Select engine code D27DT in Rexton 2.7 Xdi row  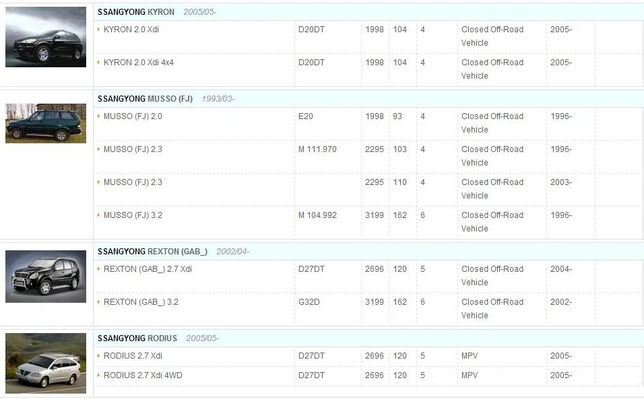pyautogui.click(x=311, y=269)
